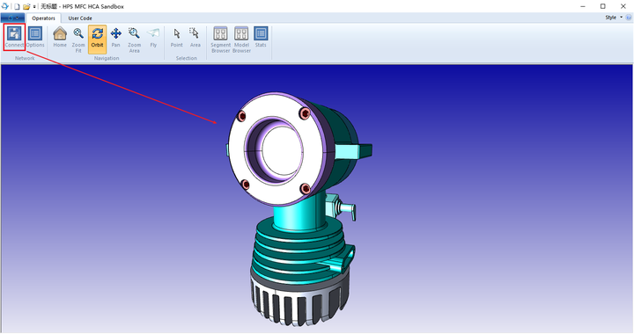Screen dimensions: 634x334
Task: Expand the Style dropdown
Action: coord(614,18)
